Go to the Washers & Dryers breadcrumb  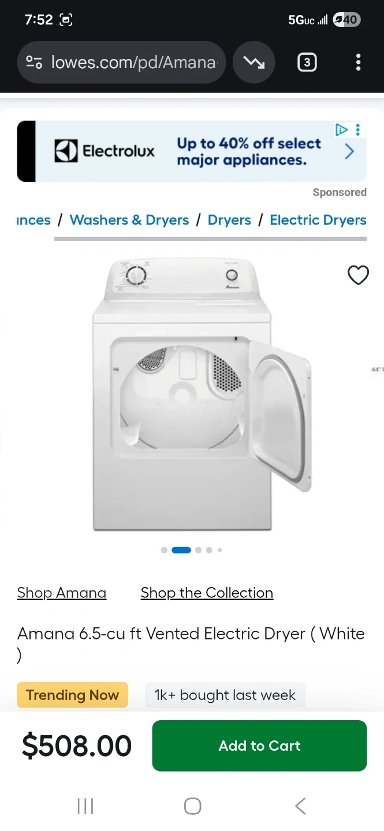coord(129,220)
